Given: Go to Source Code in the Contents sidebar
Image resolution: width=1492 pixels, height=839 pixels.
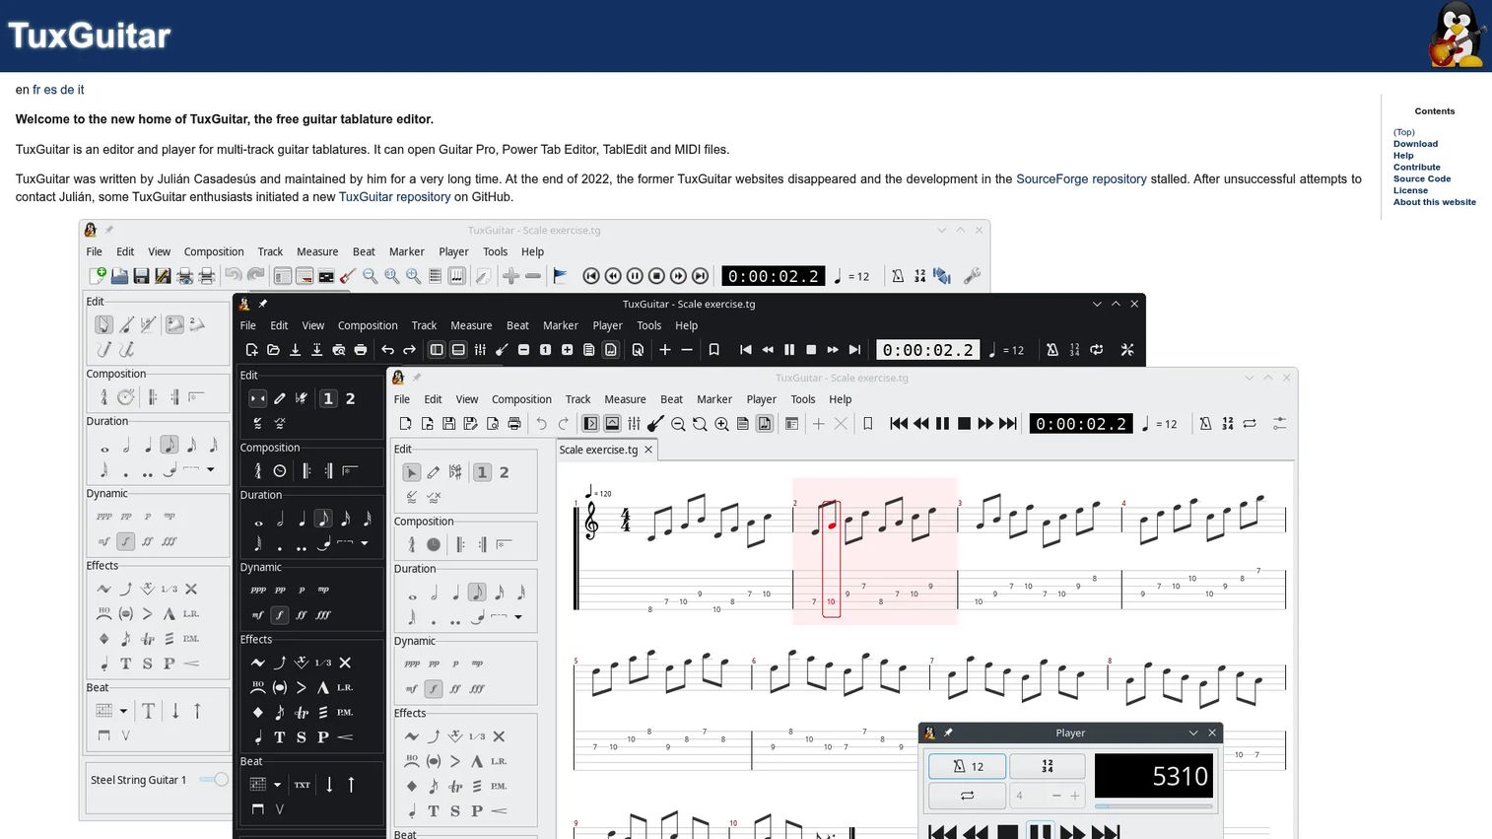Looking at the screenshot, I should 1422,178.
